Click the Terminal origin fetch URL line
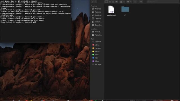This screenshot has height=101, width=180. tap(23, 19)
